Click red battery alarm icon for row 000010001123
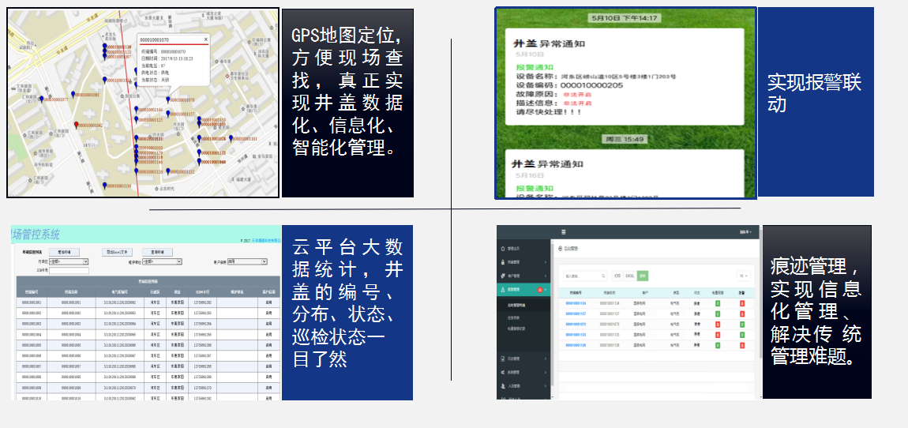The image size is (908, 428). pos(718,335)
